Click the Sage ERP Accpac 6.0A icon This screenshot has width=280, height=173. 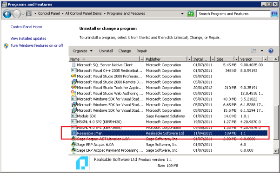tap(74, 145)
